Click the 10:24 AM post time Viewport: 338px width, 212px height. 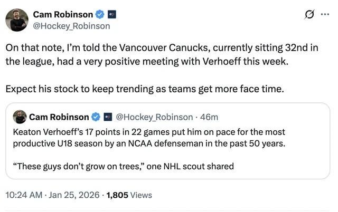(24, 195)
